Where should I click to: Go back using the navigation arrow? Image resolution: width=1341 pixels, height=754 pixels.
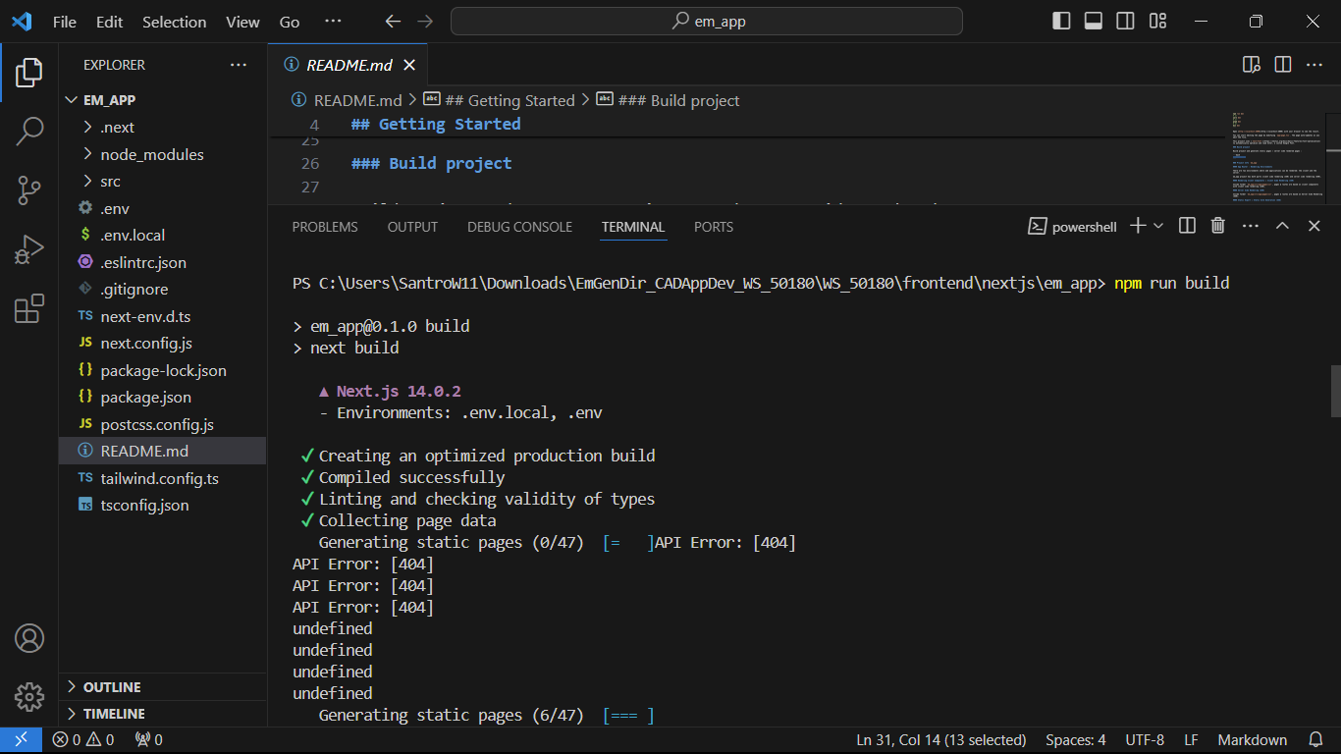[393, 22]
